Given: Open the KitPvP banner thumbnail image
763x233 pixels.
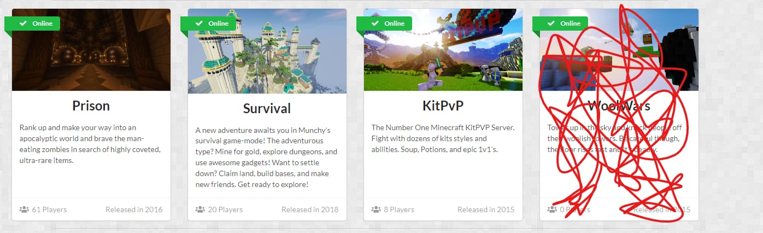Looking at the screenshot, I should 443,50.
